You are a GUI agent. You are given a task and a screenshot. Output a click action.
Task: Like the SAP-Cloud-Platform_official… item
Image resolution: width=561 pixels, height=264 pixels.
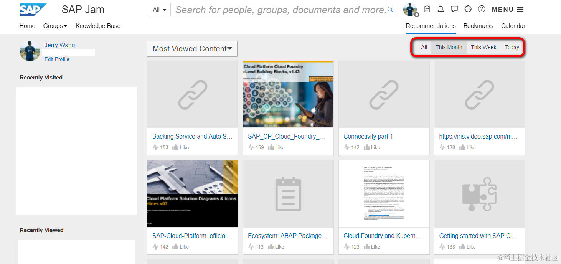pyautogui.click(x=181, y=247)
